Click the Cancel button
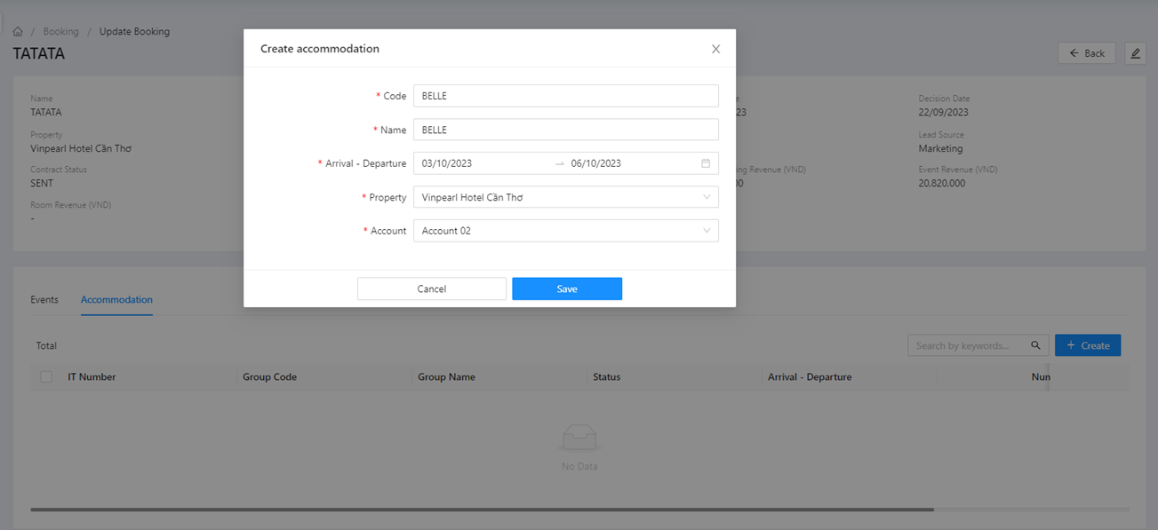The height and width of the screenshot is (530, 1158). [x=431, y=289]
